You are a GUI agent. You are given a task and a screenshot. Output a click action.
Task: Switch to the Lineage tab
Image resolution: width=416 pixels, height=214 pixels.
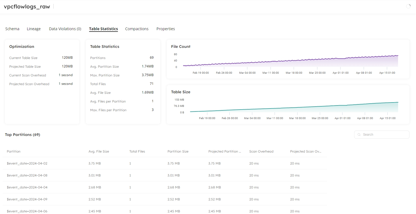(34, 29)
